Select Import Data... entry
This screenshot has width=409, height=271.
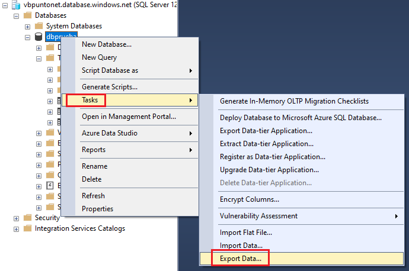click(x=302, y=246)
